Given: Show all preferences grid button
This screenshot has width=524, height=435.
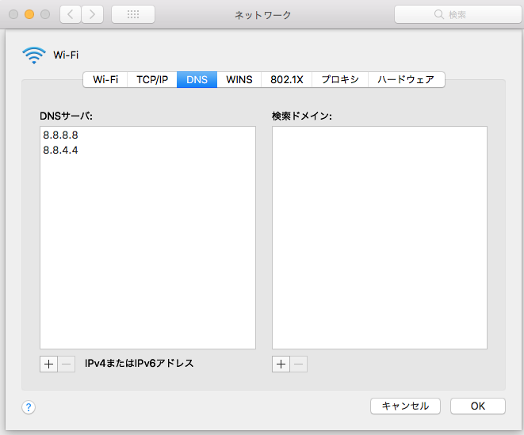Looking at the screenshot, I should 133,14.
